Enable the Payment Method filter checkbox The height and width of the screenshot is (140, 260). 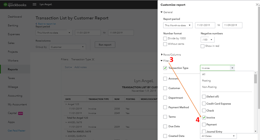click(165, 107)
